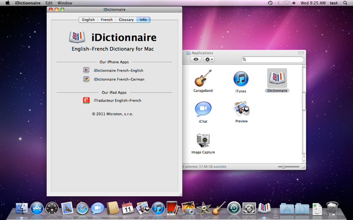The image size is (353, 220).
Task: Open iPhoto from the Dock
Action: tap(188, 208)
